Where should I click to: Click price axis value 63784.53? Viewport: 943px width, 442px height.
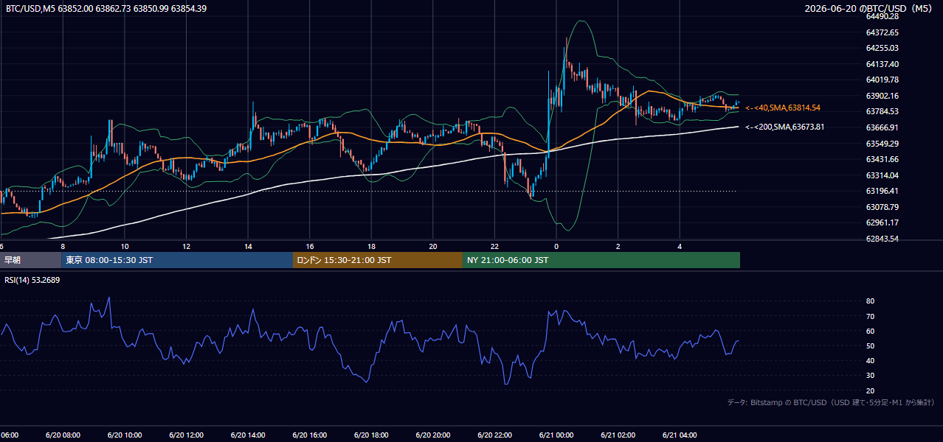[882, 111]
